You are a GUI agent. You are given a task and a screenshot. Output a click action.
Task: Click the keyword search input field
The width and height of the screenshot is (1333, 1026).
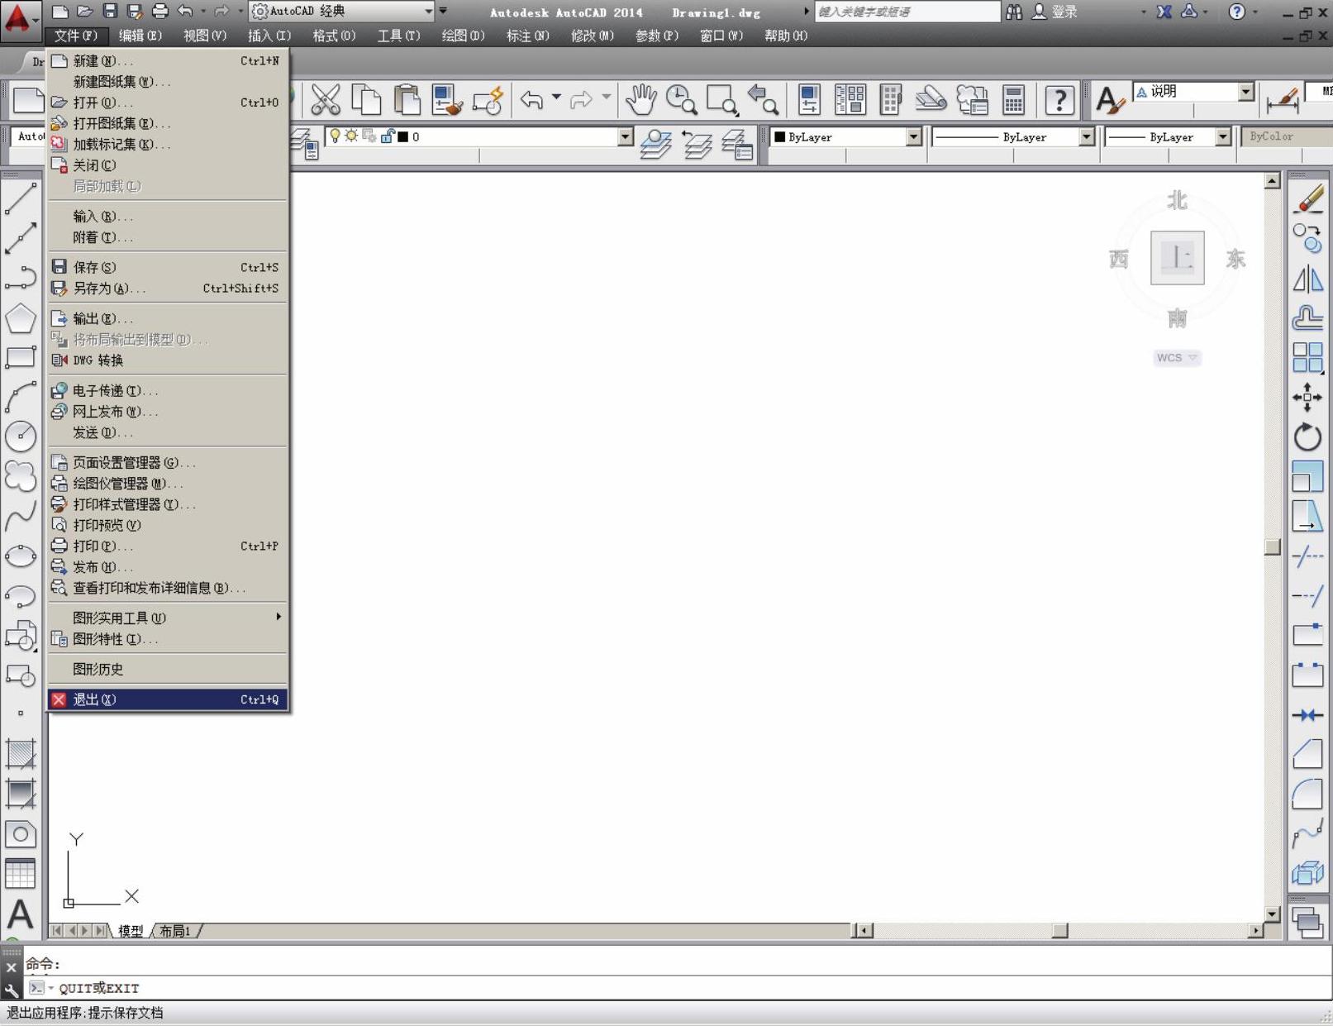[x=906, y=12]
